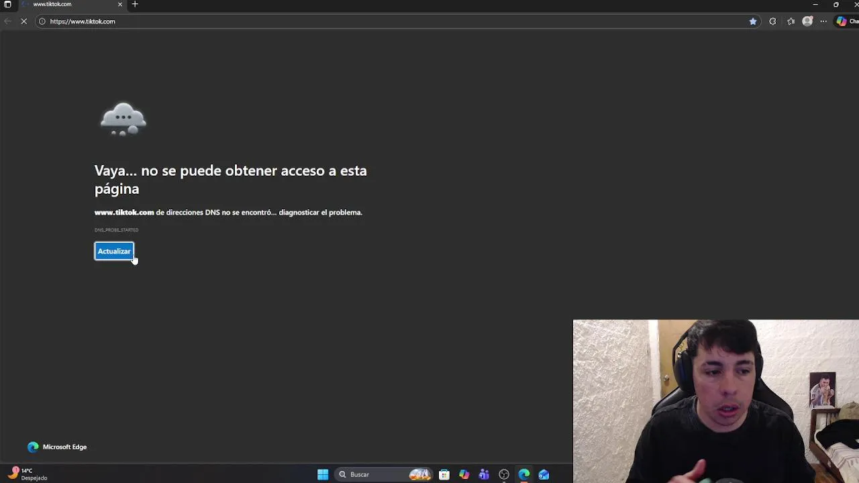Click the greyed back arrow
The width and height of the screenshot is (859, 483).
tap(7, 21)
